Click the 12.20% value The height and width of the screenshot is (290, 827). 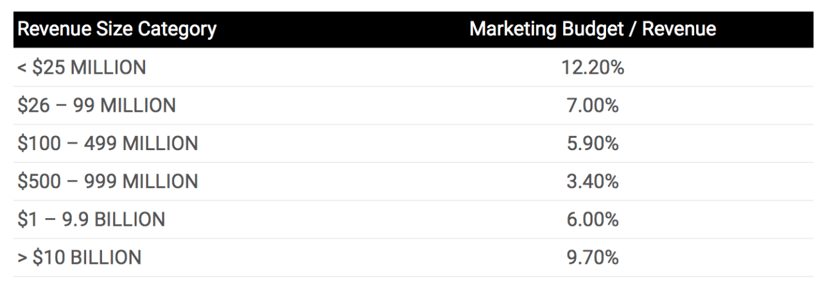coord(593,67)
